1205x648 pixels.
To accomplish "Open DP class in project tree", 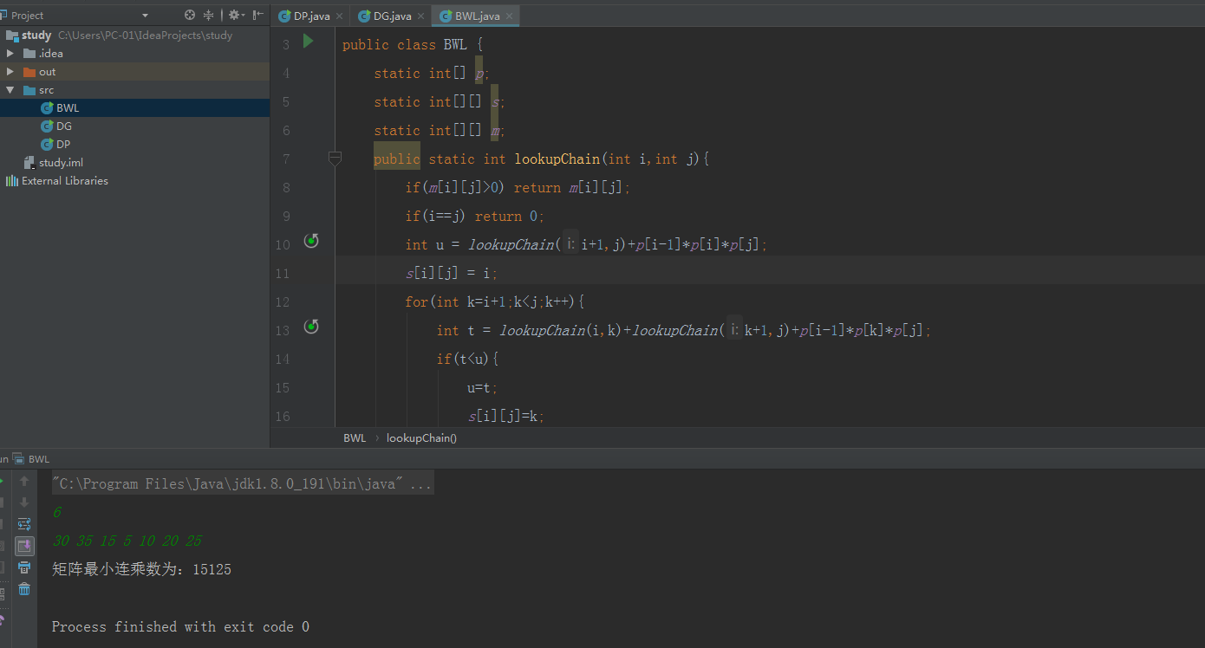I will 63,145.
